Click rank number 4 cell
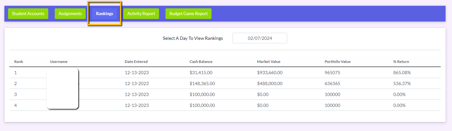This screenshot has height=131, width=452. pos(15,105)
